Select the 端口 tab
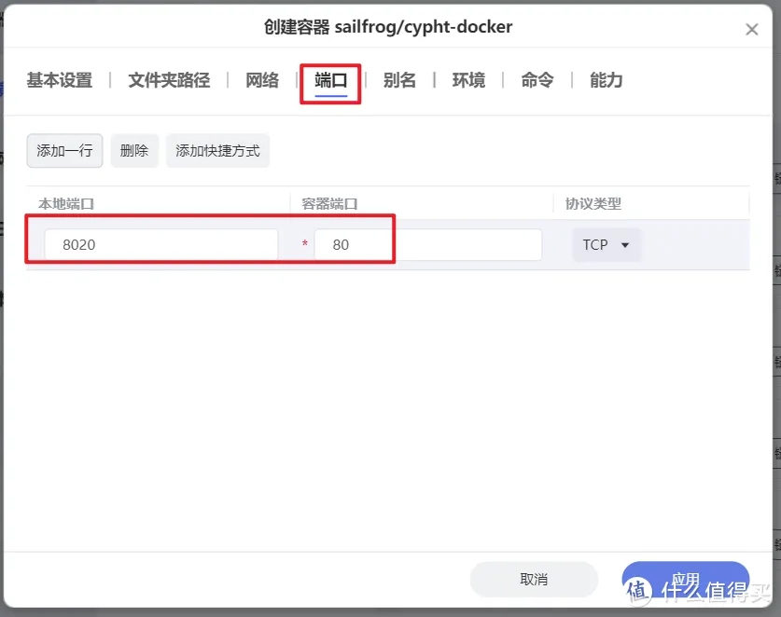 point(330,80)
